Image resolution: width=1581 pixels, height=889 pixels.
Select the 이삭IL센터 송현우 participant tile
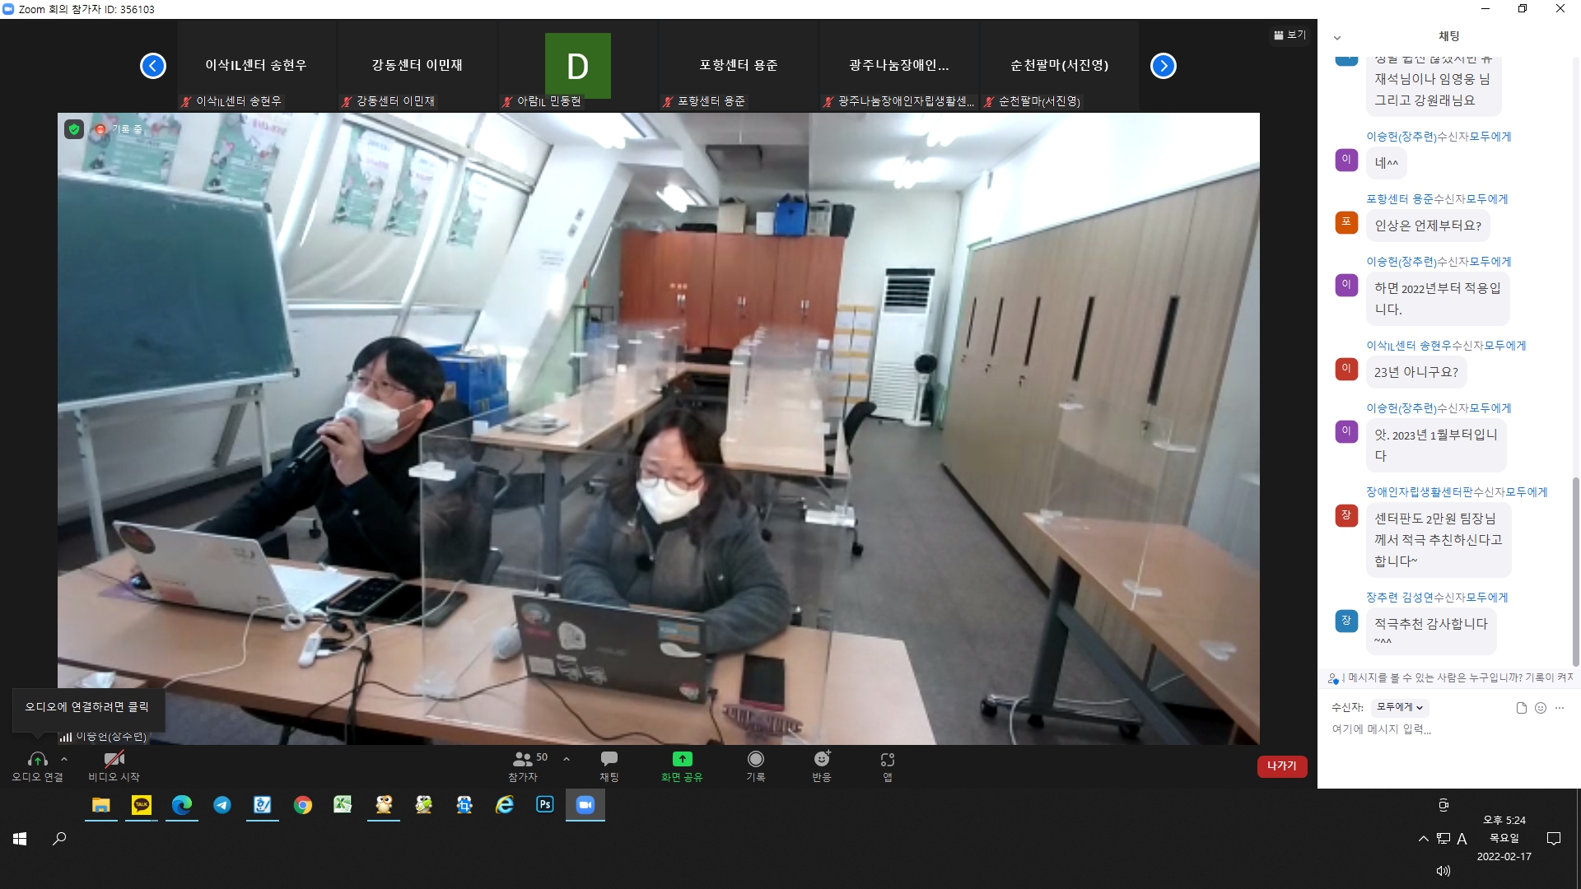click(x=256, y=66)
